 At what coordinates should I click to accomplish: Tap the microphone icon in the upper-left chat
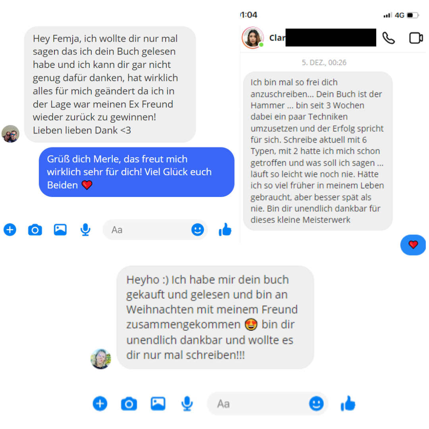coord(85,230)
